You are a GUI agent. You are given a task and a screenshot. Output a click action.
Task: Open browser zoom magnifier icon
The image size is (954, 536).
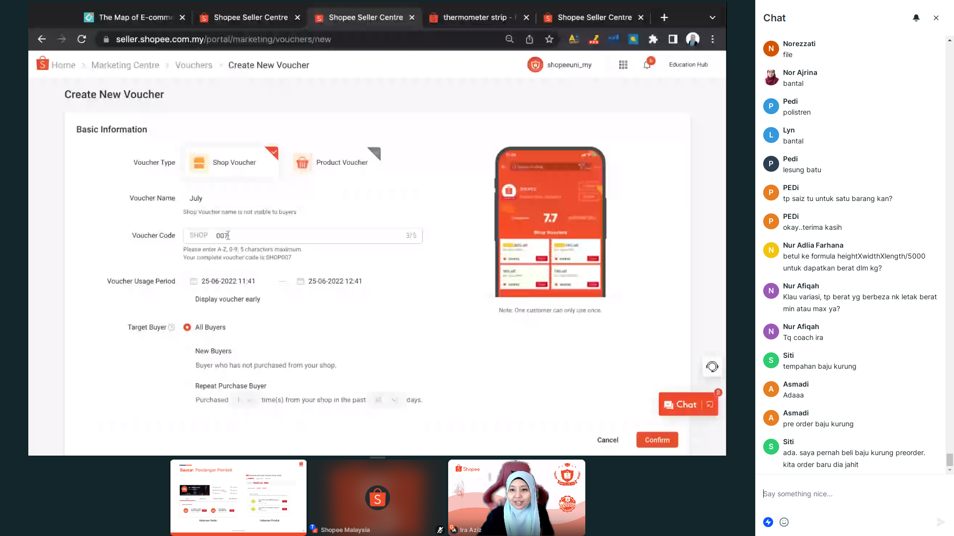pos(509,39)
